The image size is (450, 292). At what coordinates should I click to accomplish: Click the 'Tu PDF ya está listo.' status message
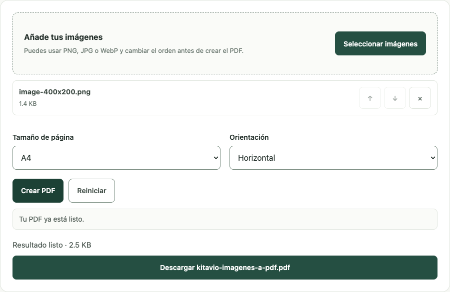coord(225,219)
